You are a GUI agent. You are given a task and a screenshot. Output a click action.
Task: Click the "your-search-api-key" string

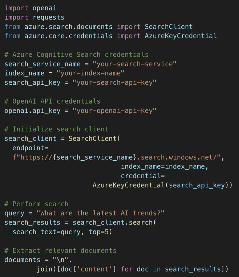(x=114, y=82)
